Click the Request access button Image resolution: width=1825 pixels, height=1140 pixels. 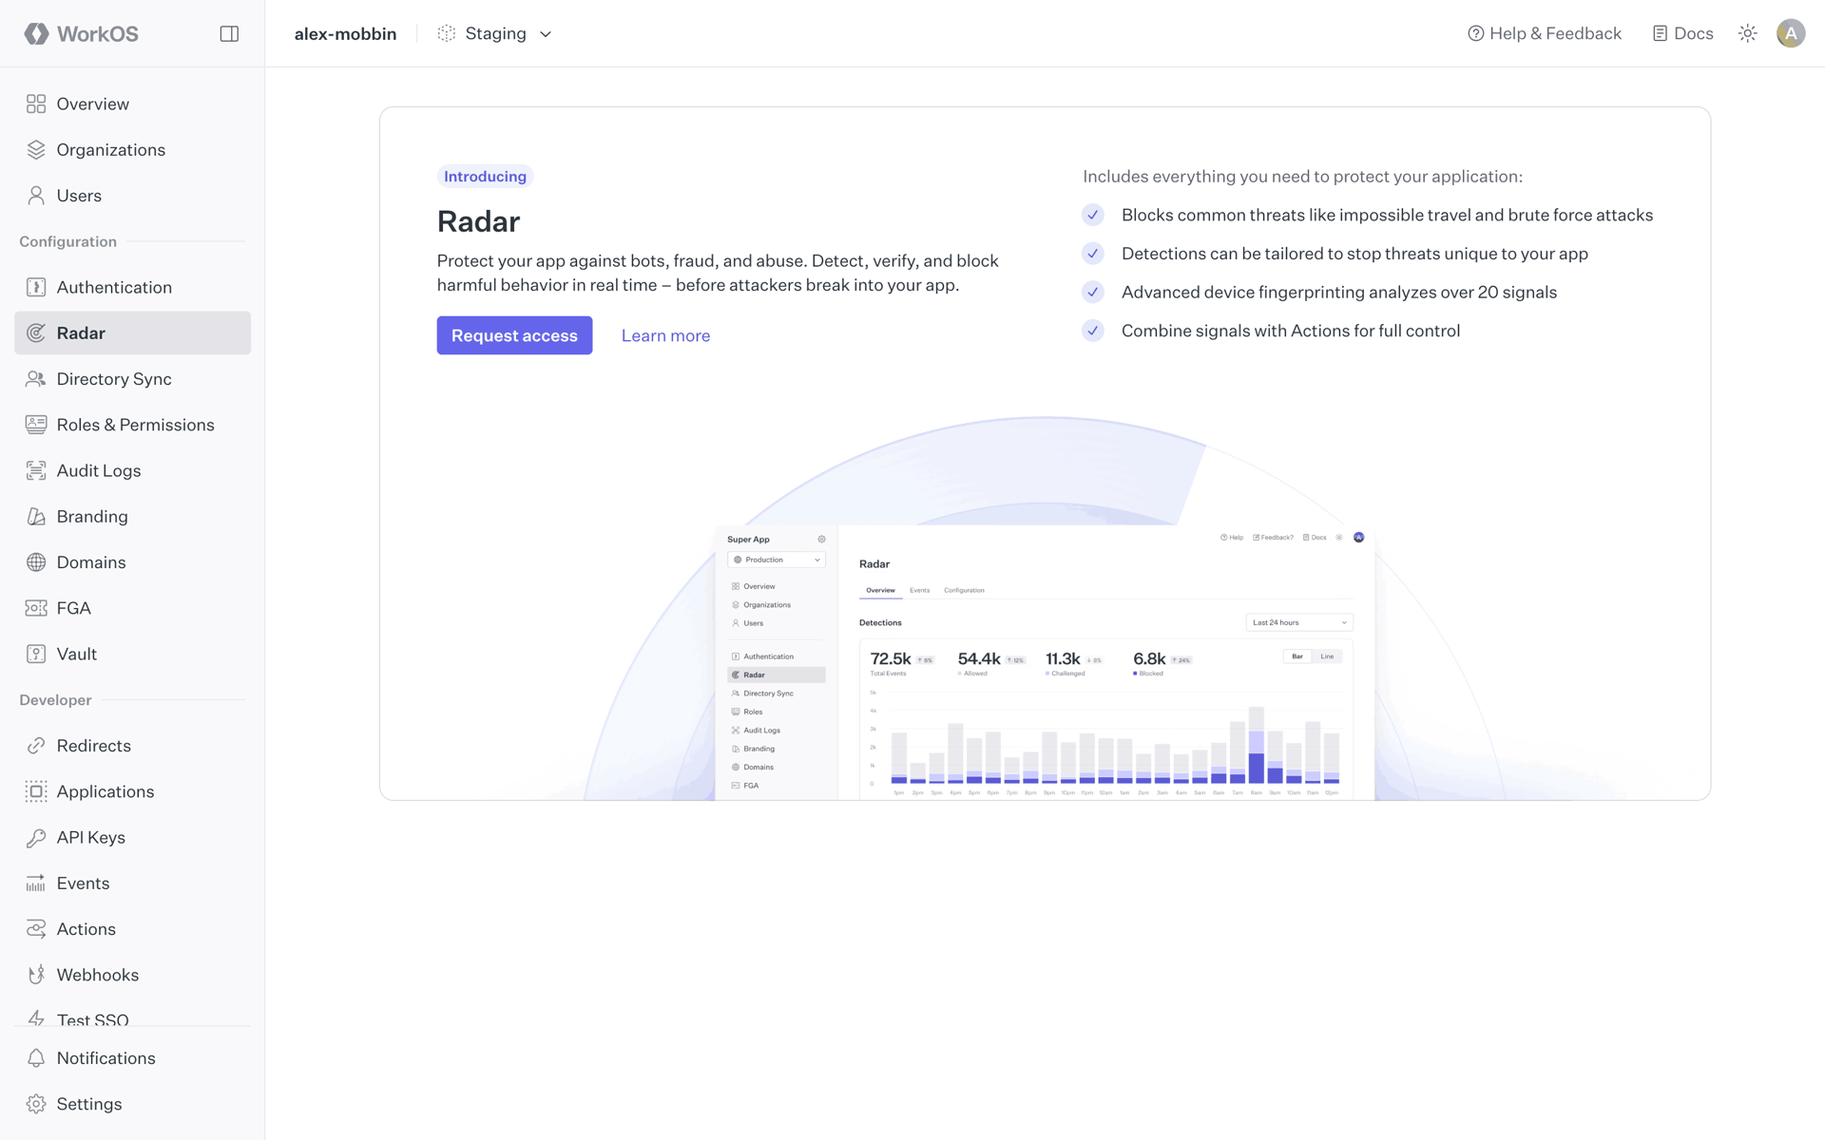tap(514, 335)
